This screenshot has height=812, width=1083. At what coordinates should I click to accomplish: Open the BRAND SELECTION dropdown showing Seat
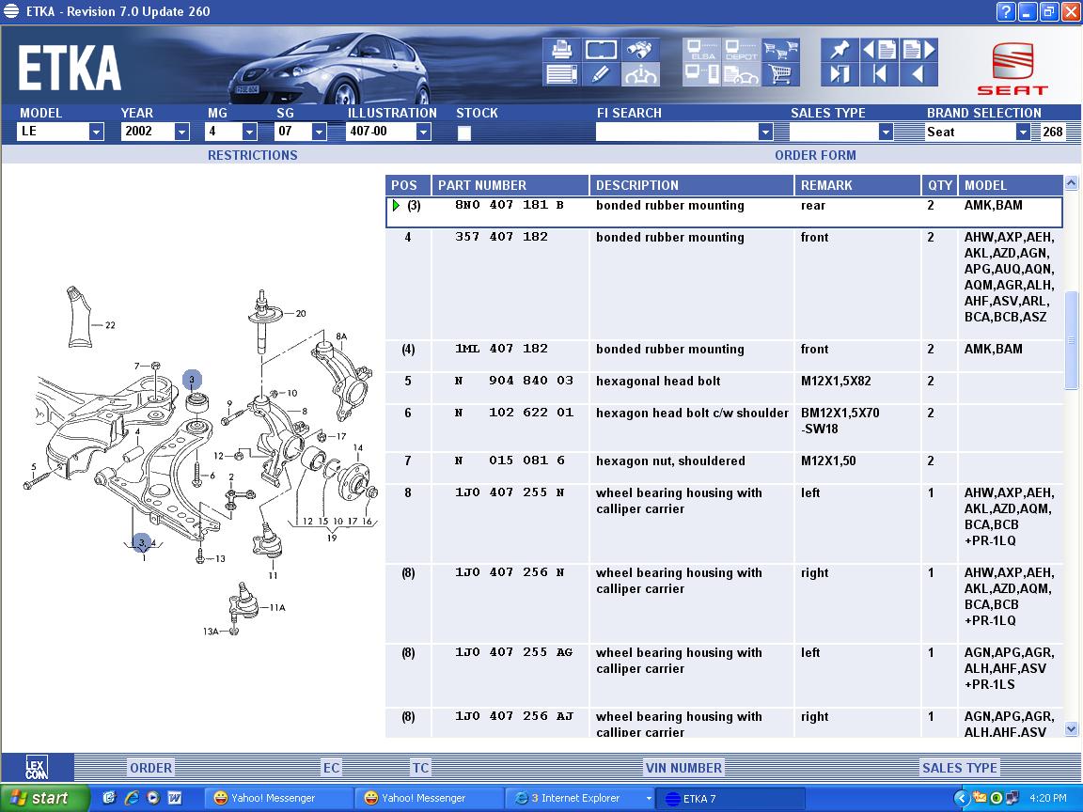[x=1023, y=132]
